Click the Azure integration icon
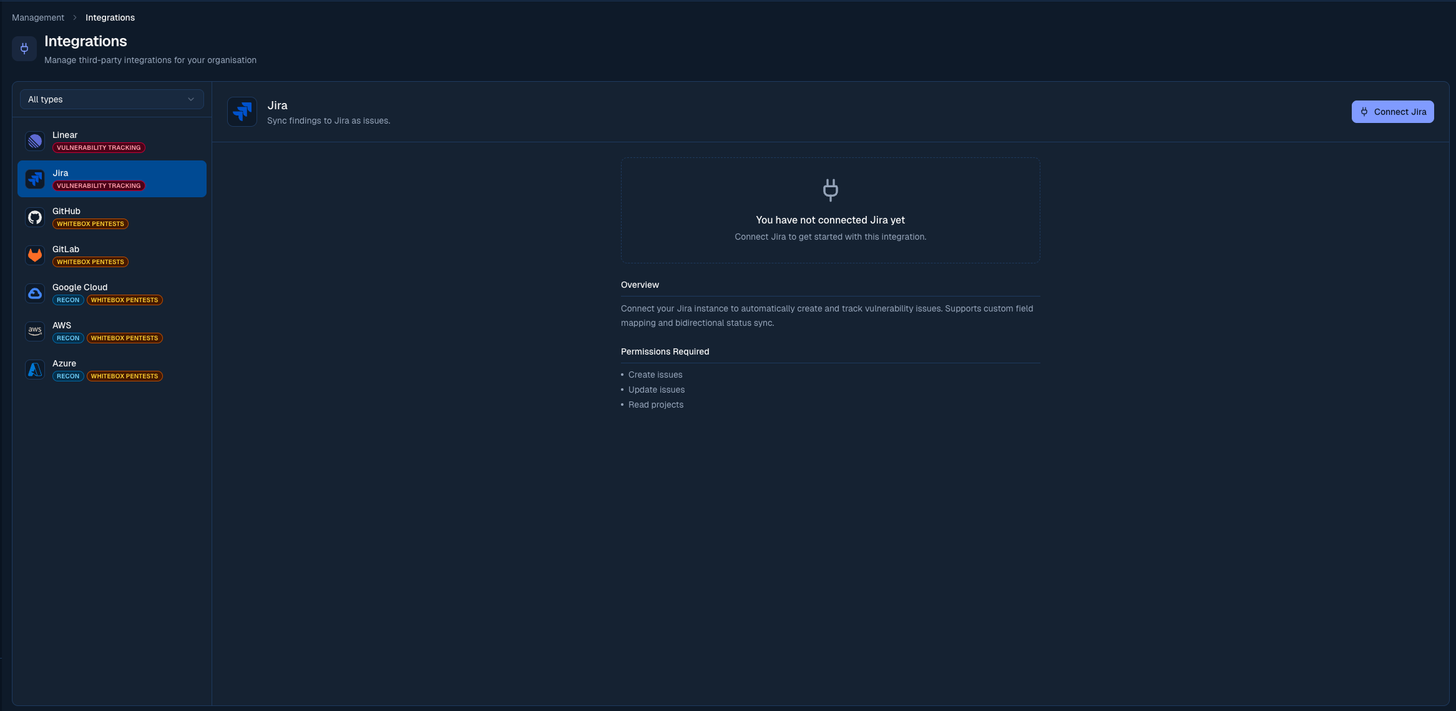 pos(35,370)
